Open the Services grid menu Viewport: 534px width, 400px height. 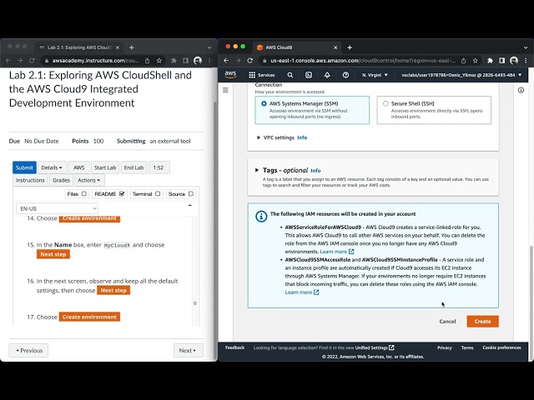pos(261,75)
